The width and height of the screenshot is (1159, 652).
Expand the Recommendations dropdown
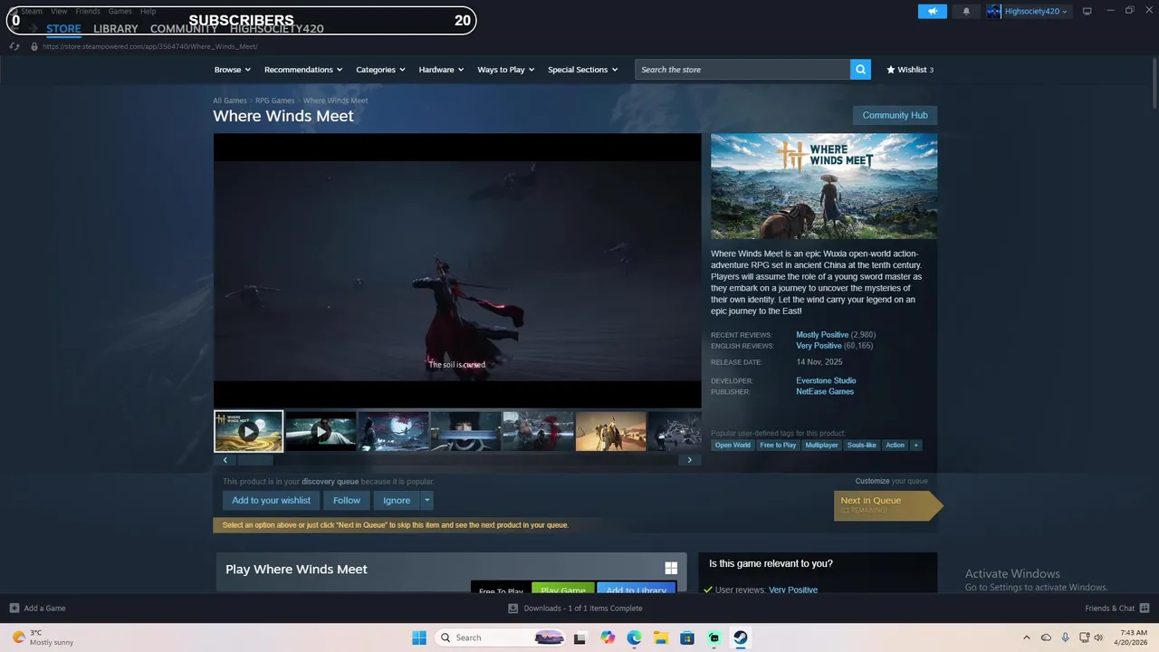click(x=303, y=69)
